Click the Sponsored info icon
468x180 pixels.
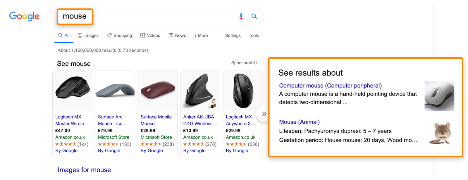[255, 63]
